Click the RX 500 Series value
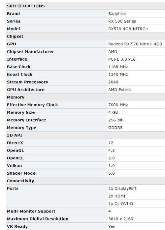Image resolution: width=165 pixels, height=230 pixels. pos(122,21)
